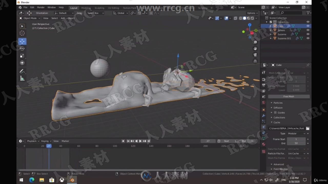Activate the Annotate tool
The image size is (328, 184).
[x=22, y=71]
